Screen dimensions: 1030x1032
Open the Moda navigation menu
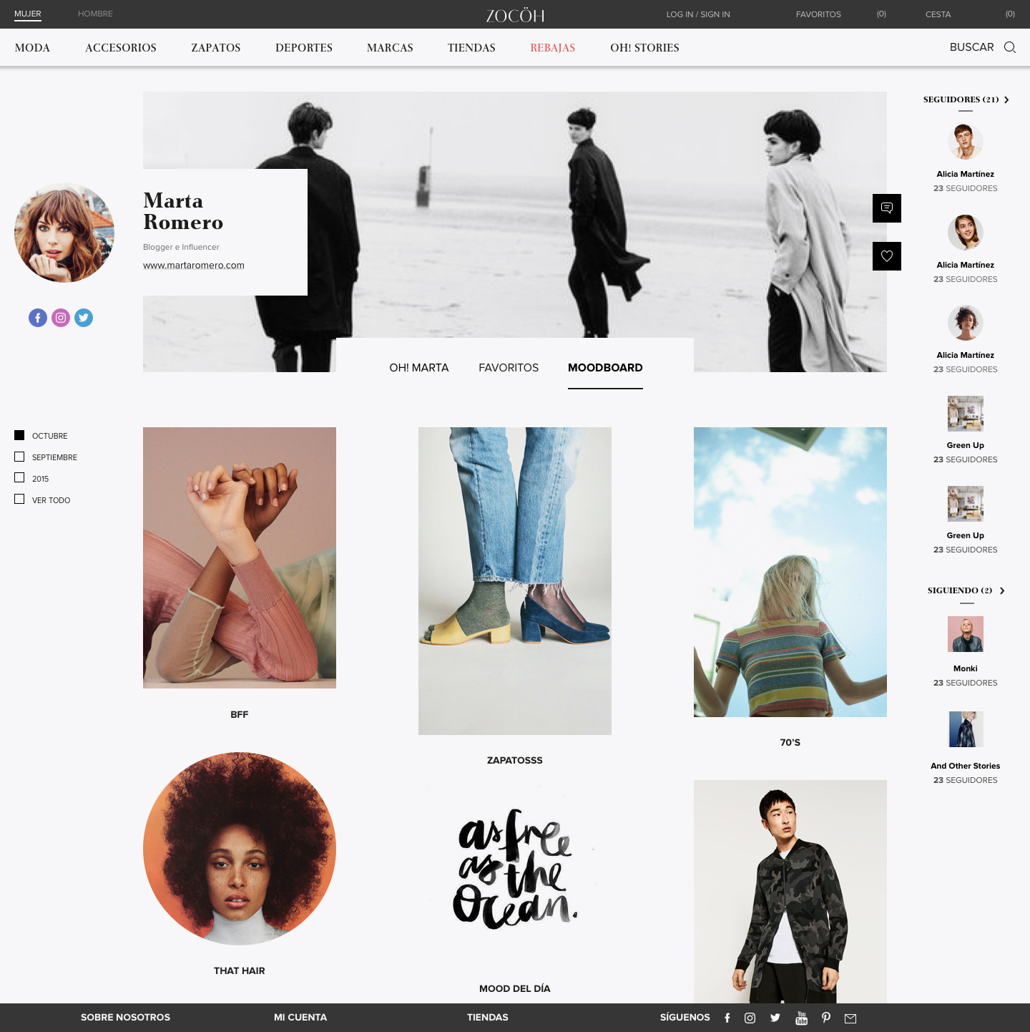coord(32,48)
